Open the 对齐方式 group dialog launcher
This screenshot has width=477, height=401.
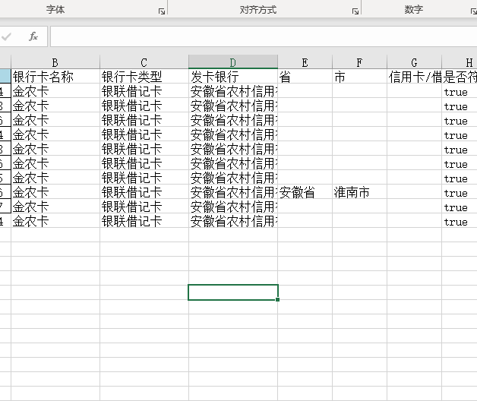[355, 11]
